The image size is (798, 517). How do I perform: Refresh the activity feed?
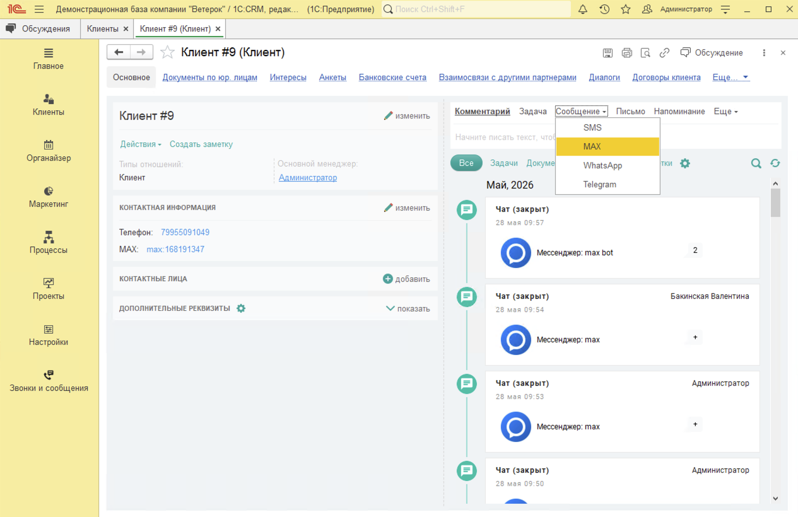[x=775, y=163]
